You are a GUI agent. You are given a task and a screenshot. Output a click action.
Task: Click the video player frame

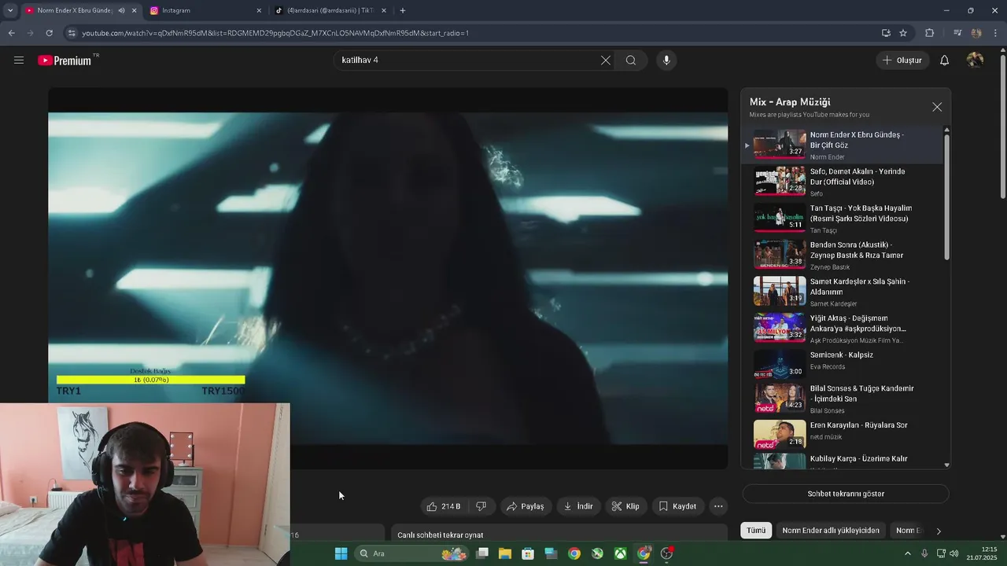[388, 278]
